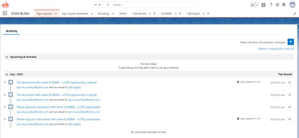
Task: Open actions menu for 20:26 email
Action: coord(290,107)
